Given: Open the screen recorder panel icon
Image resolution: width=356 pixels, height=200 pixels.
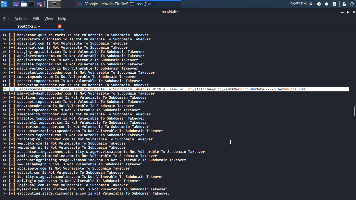Looking at the screenshot, I should pos(39,4).
